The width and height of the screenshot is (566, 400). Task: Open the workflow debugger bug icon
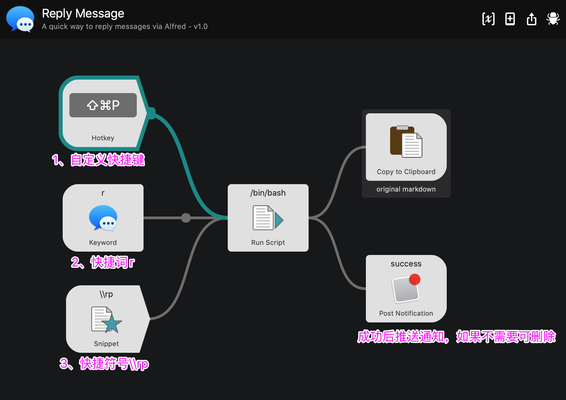tap(553, 19)
